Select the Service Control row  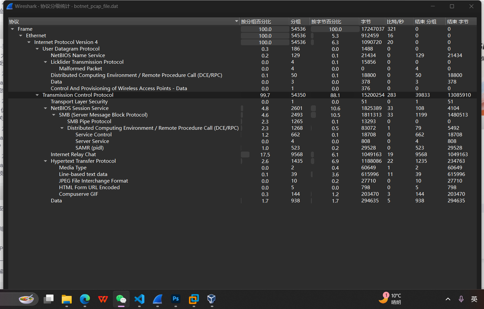242,135
